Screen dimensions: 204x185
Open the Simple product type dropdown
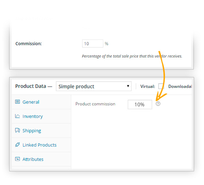tap(94, 86)
